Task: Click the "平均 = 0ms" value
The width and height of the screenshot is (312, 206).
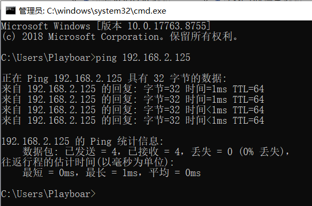Action: pos(175,172)
